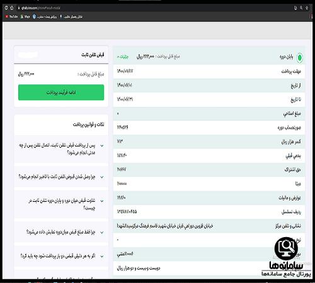Expand FAQ about phone connection after paying bill

point(61,148)
